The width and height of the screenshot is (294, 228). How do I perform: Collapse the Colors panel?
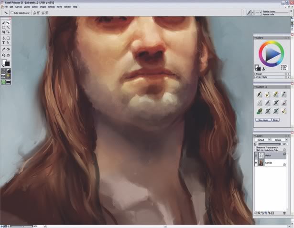click(x=255, y=38)
